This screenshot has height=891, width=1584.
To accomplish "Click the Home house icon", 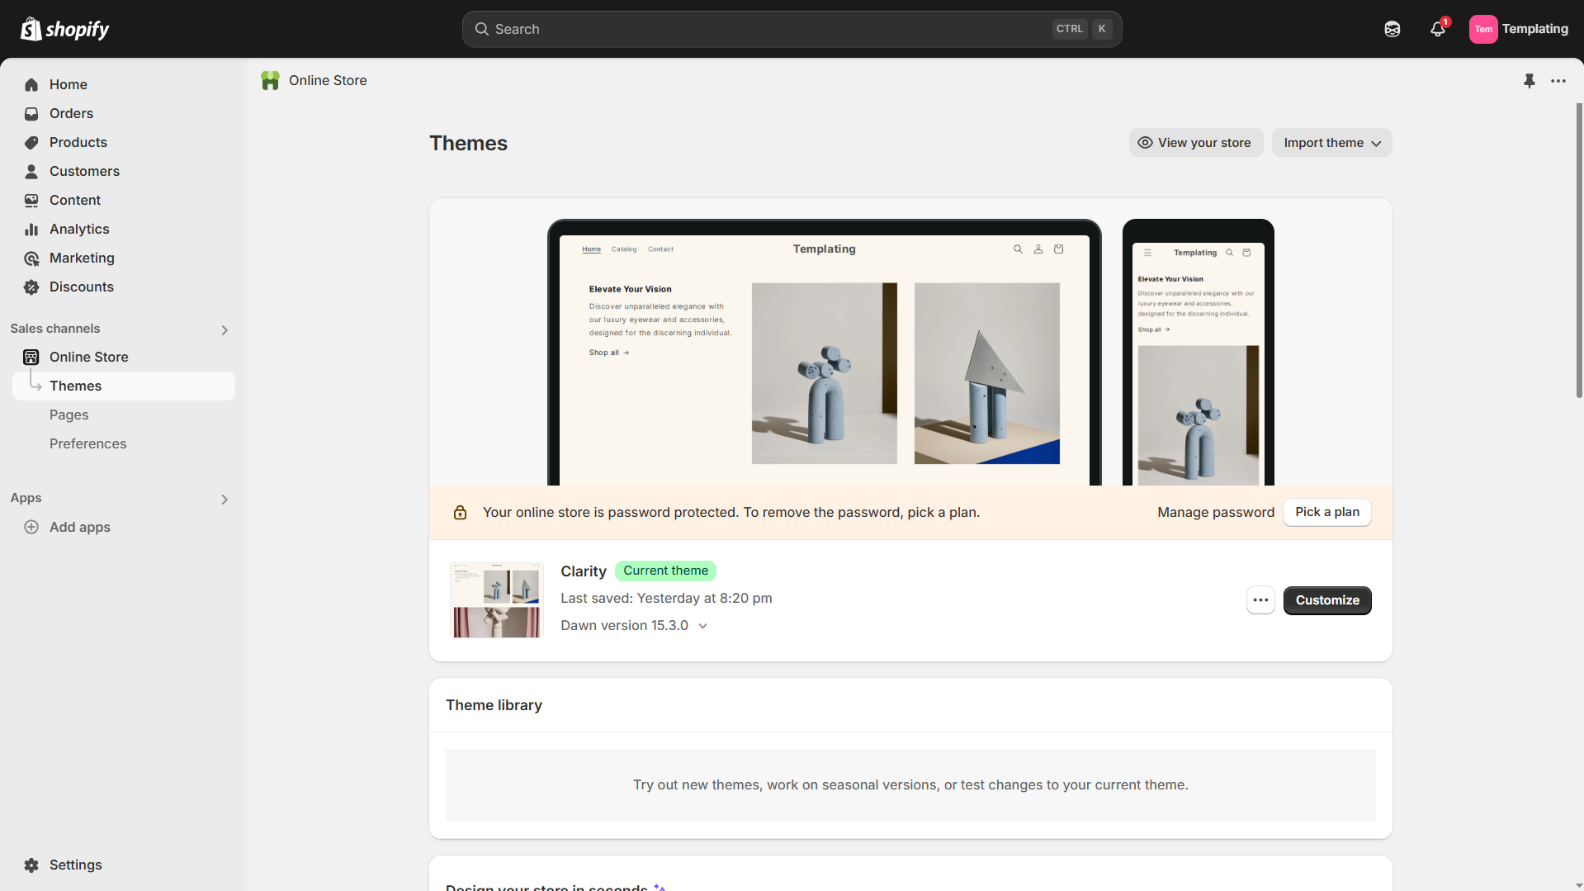I will click(x=31, y=84).
